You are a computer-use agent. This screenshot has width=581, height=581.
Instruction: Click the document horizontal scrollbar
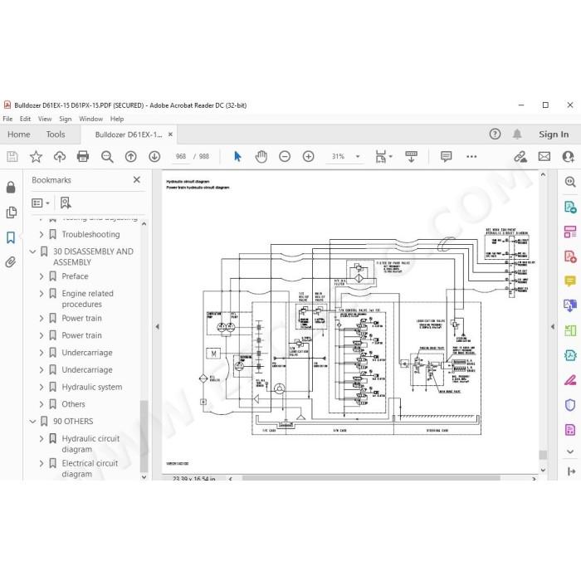click(x=371, y=478)
